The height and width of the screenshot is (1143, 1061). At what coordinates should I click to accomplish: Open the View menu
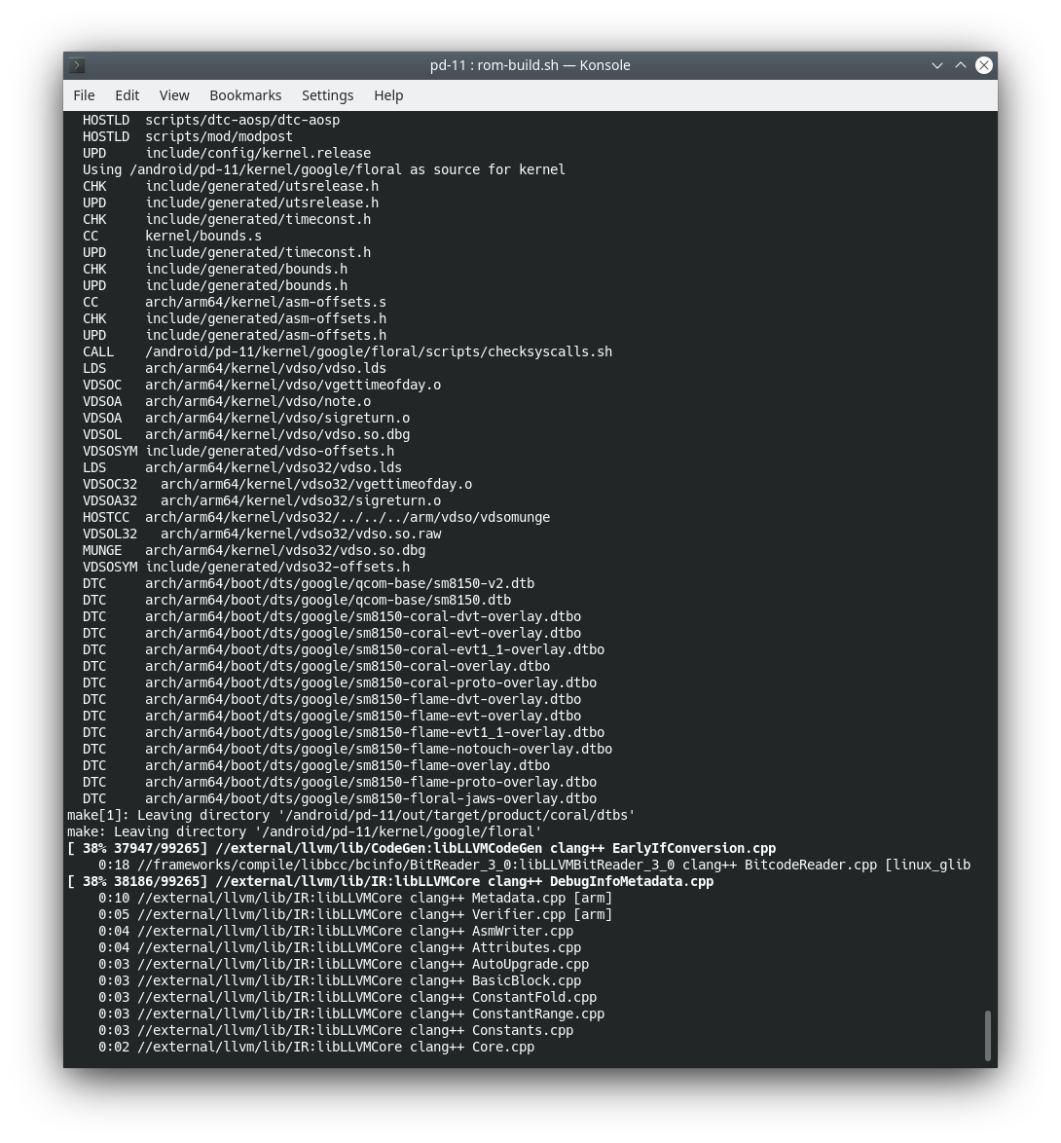click(x=174, y=95)
